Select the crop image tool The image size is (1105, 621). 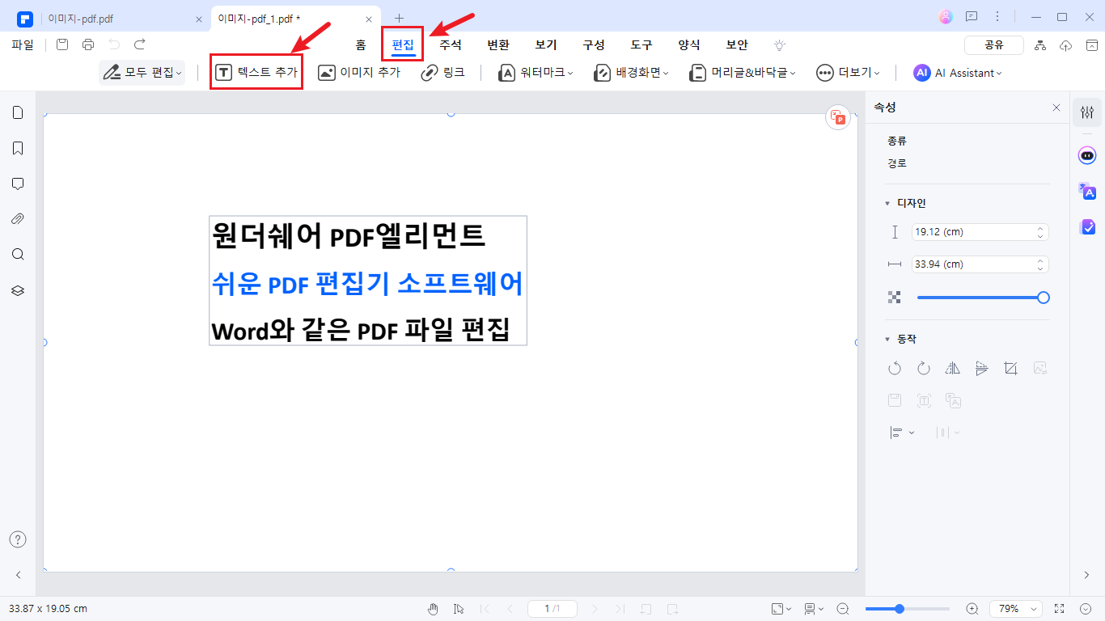1010,369
